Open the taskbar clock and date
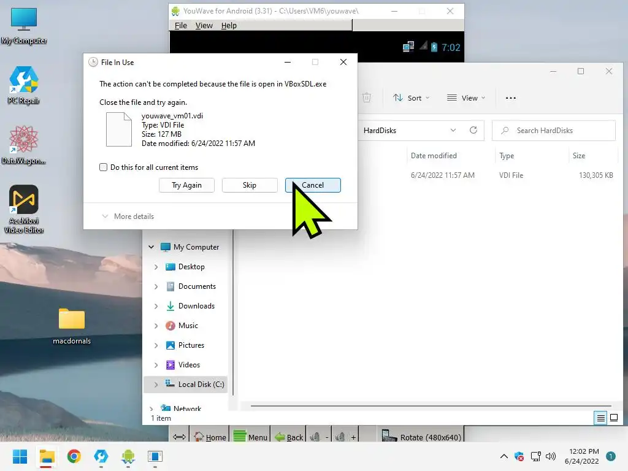 coord(582,456)
